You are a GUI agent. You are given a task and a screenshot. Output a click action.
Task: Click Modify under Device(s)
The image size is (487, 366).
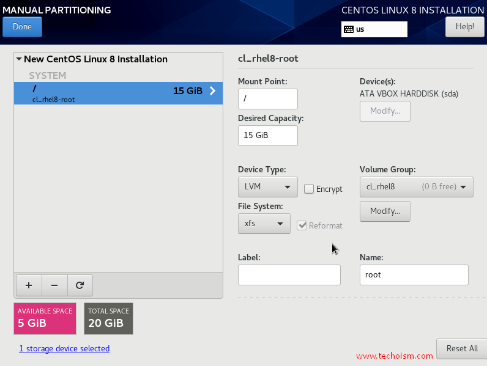[385, 111]
